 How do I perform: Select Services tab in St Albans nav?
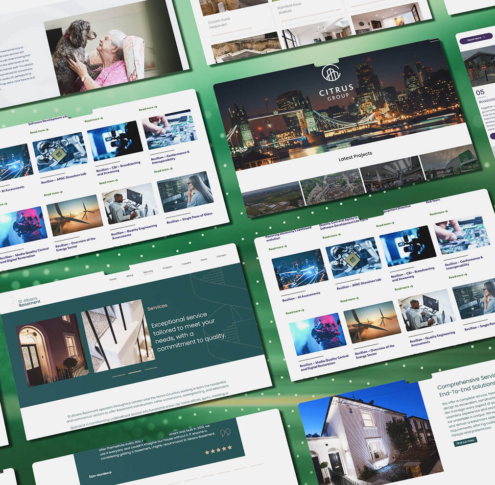pyautogui.click(x=148, y=272)
